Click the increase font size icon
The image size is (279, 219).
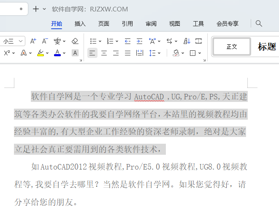click(x=33, y=41)
